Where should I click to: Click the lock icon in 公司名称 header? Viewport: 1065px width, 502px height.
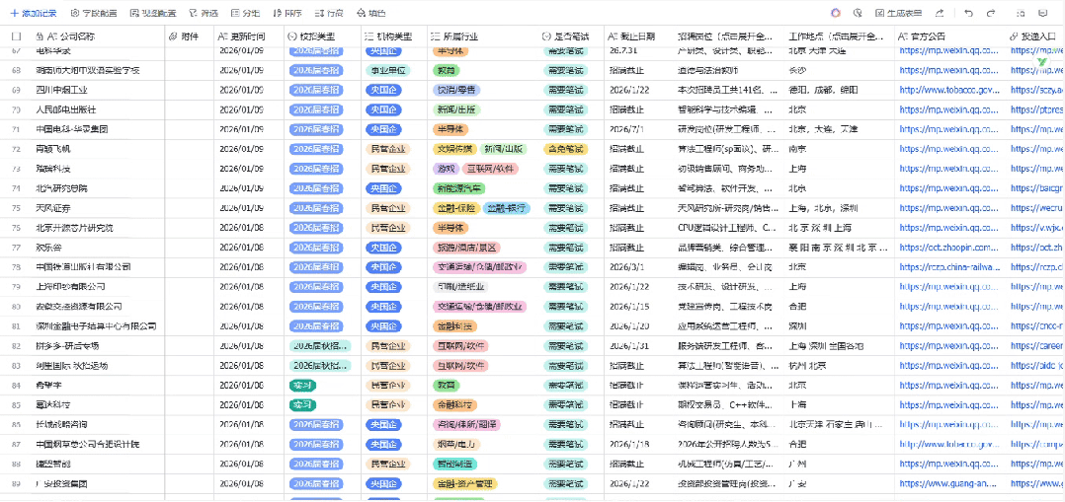click(x=39, y=36)
